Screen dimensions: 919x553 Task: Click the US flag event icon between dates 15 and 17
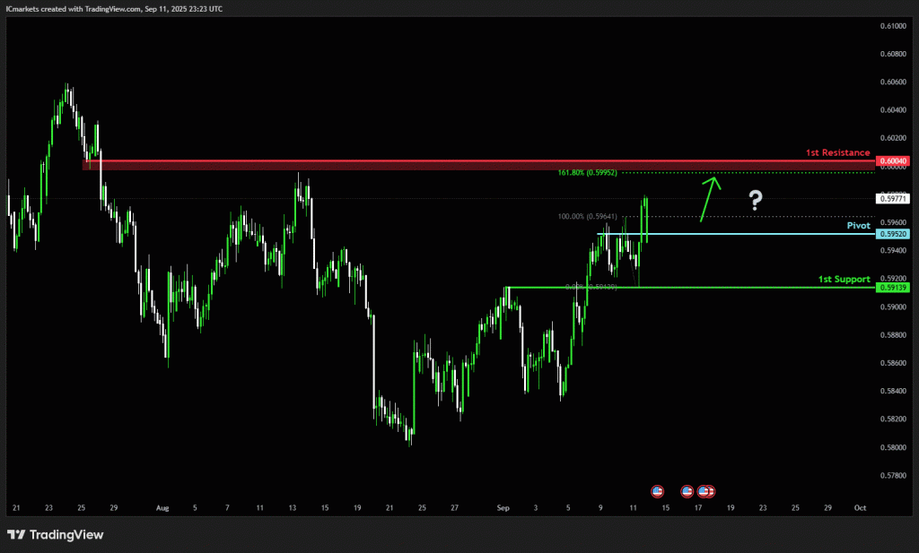coord(687,491)
